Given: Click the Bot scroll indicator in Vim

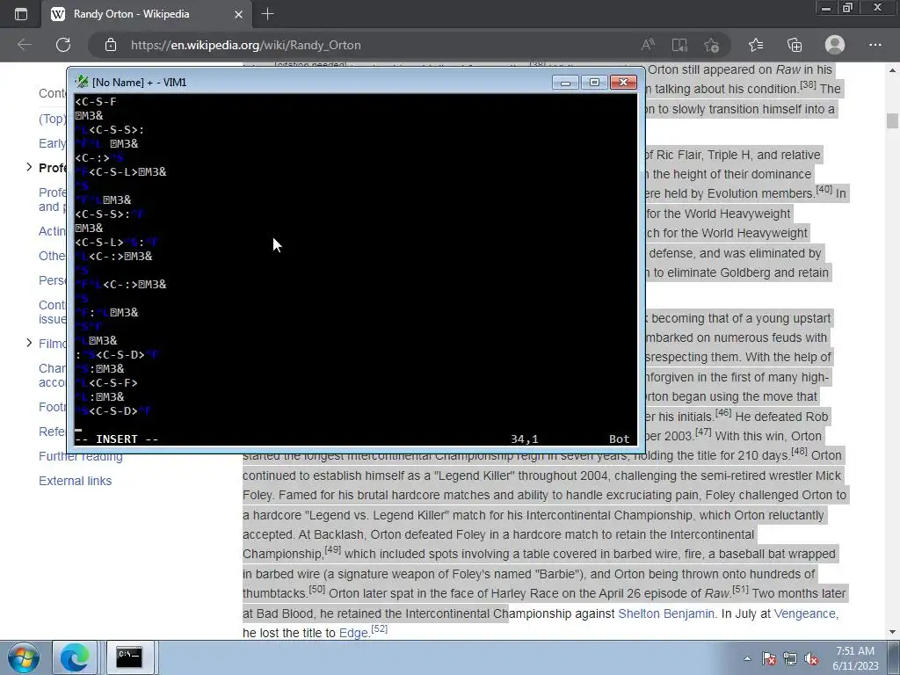Looking at the screenshot, I should (620, 439).
